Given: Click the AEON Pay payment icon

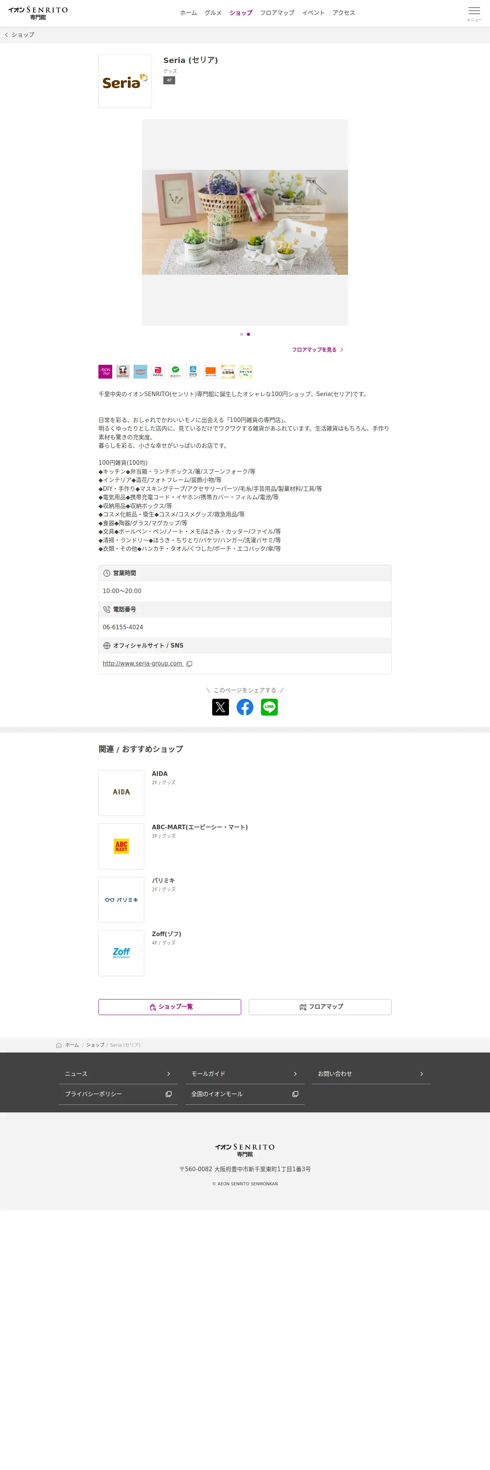Looking at the screenshot, I should click(x=106, y=371).
